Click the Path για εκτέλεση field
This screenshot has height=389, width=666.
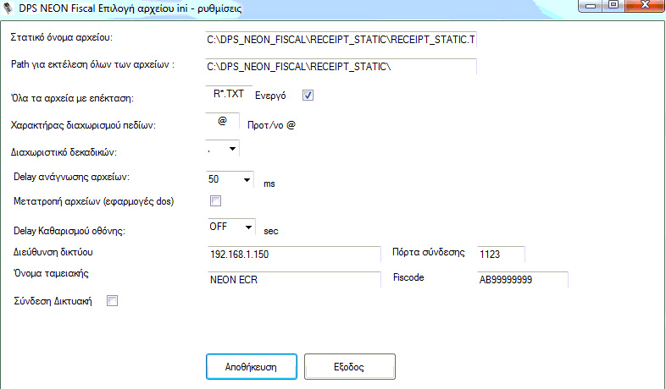coord(341,67)
